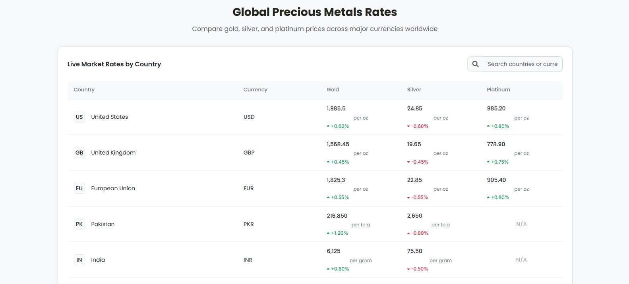The width and height of the screenshot is (629, 284).
Task: Click Pakistan gold up-arrow change indicator
Action: (x=328, y=233)
